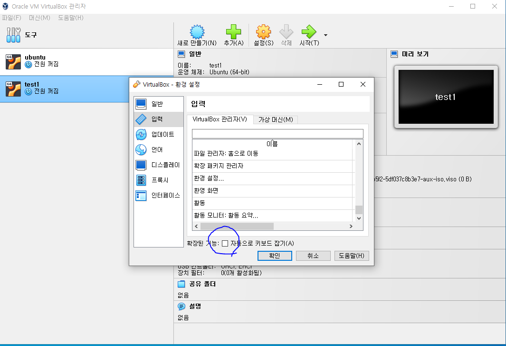The height and width of the screenshot is (346, 506).
Task: Click the horizontal scroll right arrow in list
Action: 351,227
